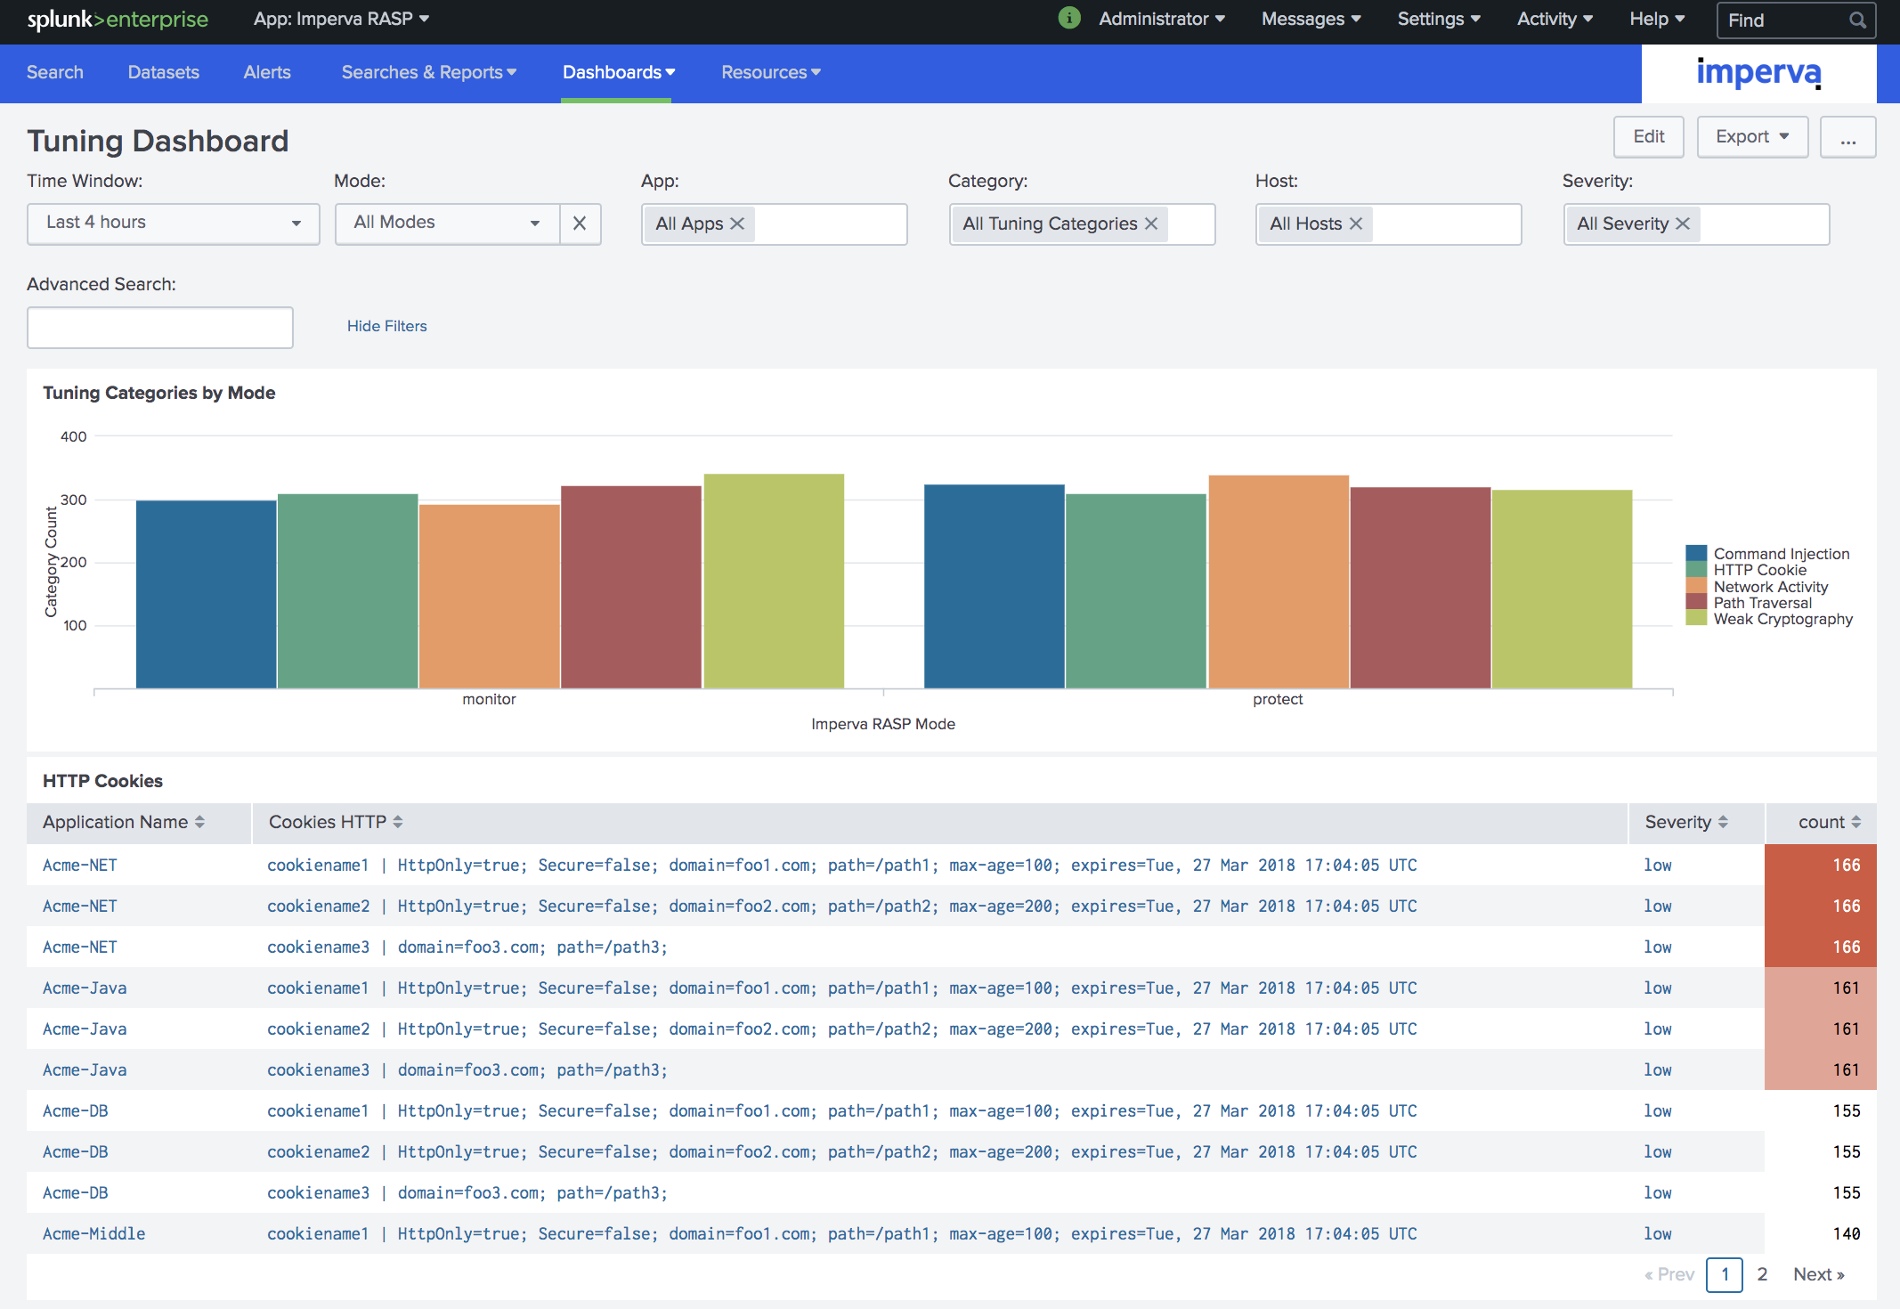The height and width of the screenshot is (1309, 1900).
Task: Remove the "All Hosts" filter token
Action: tap(1356, 224)
